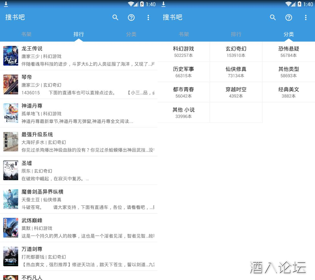Tap the search icon on the 分类 screen
This screenshot has width=315, height=280.
(x=273, y=17)
